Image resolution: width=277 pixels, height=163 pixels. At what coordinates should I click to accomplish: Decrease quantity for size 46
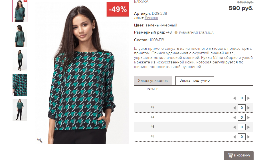coord(234,127)
